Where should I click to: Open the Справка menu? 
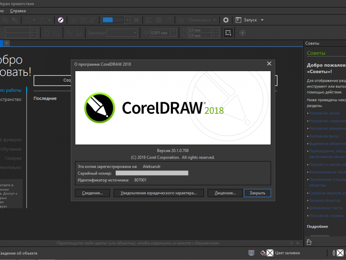(x=18, y=11)
